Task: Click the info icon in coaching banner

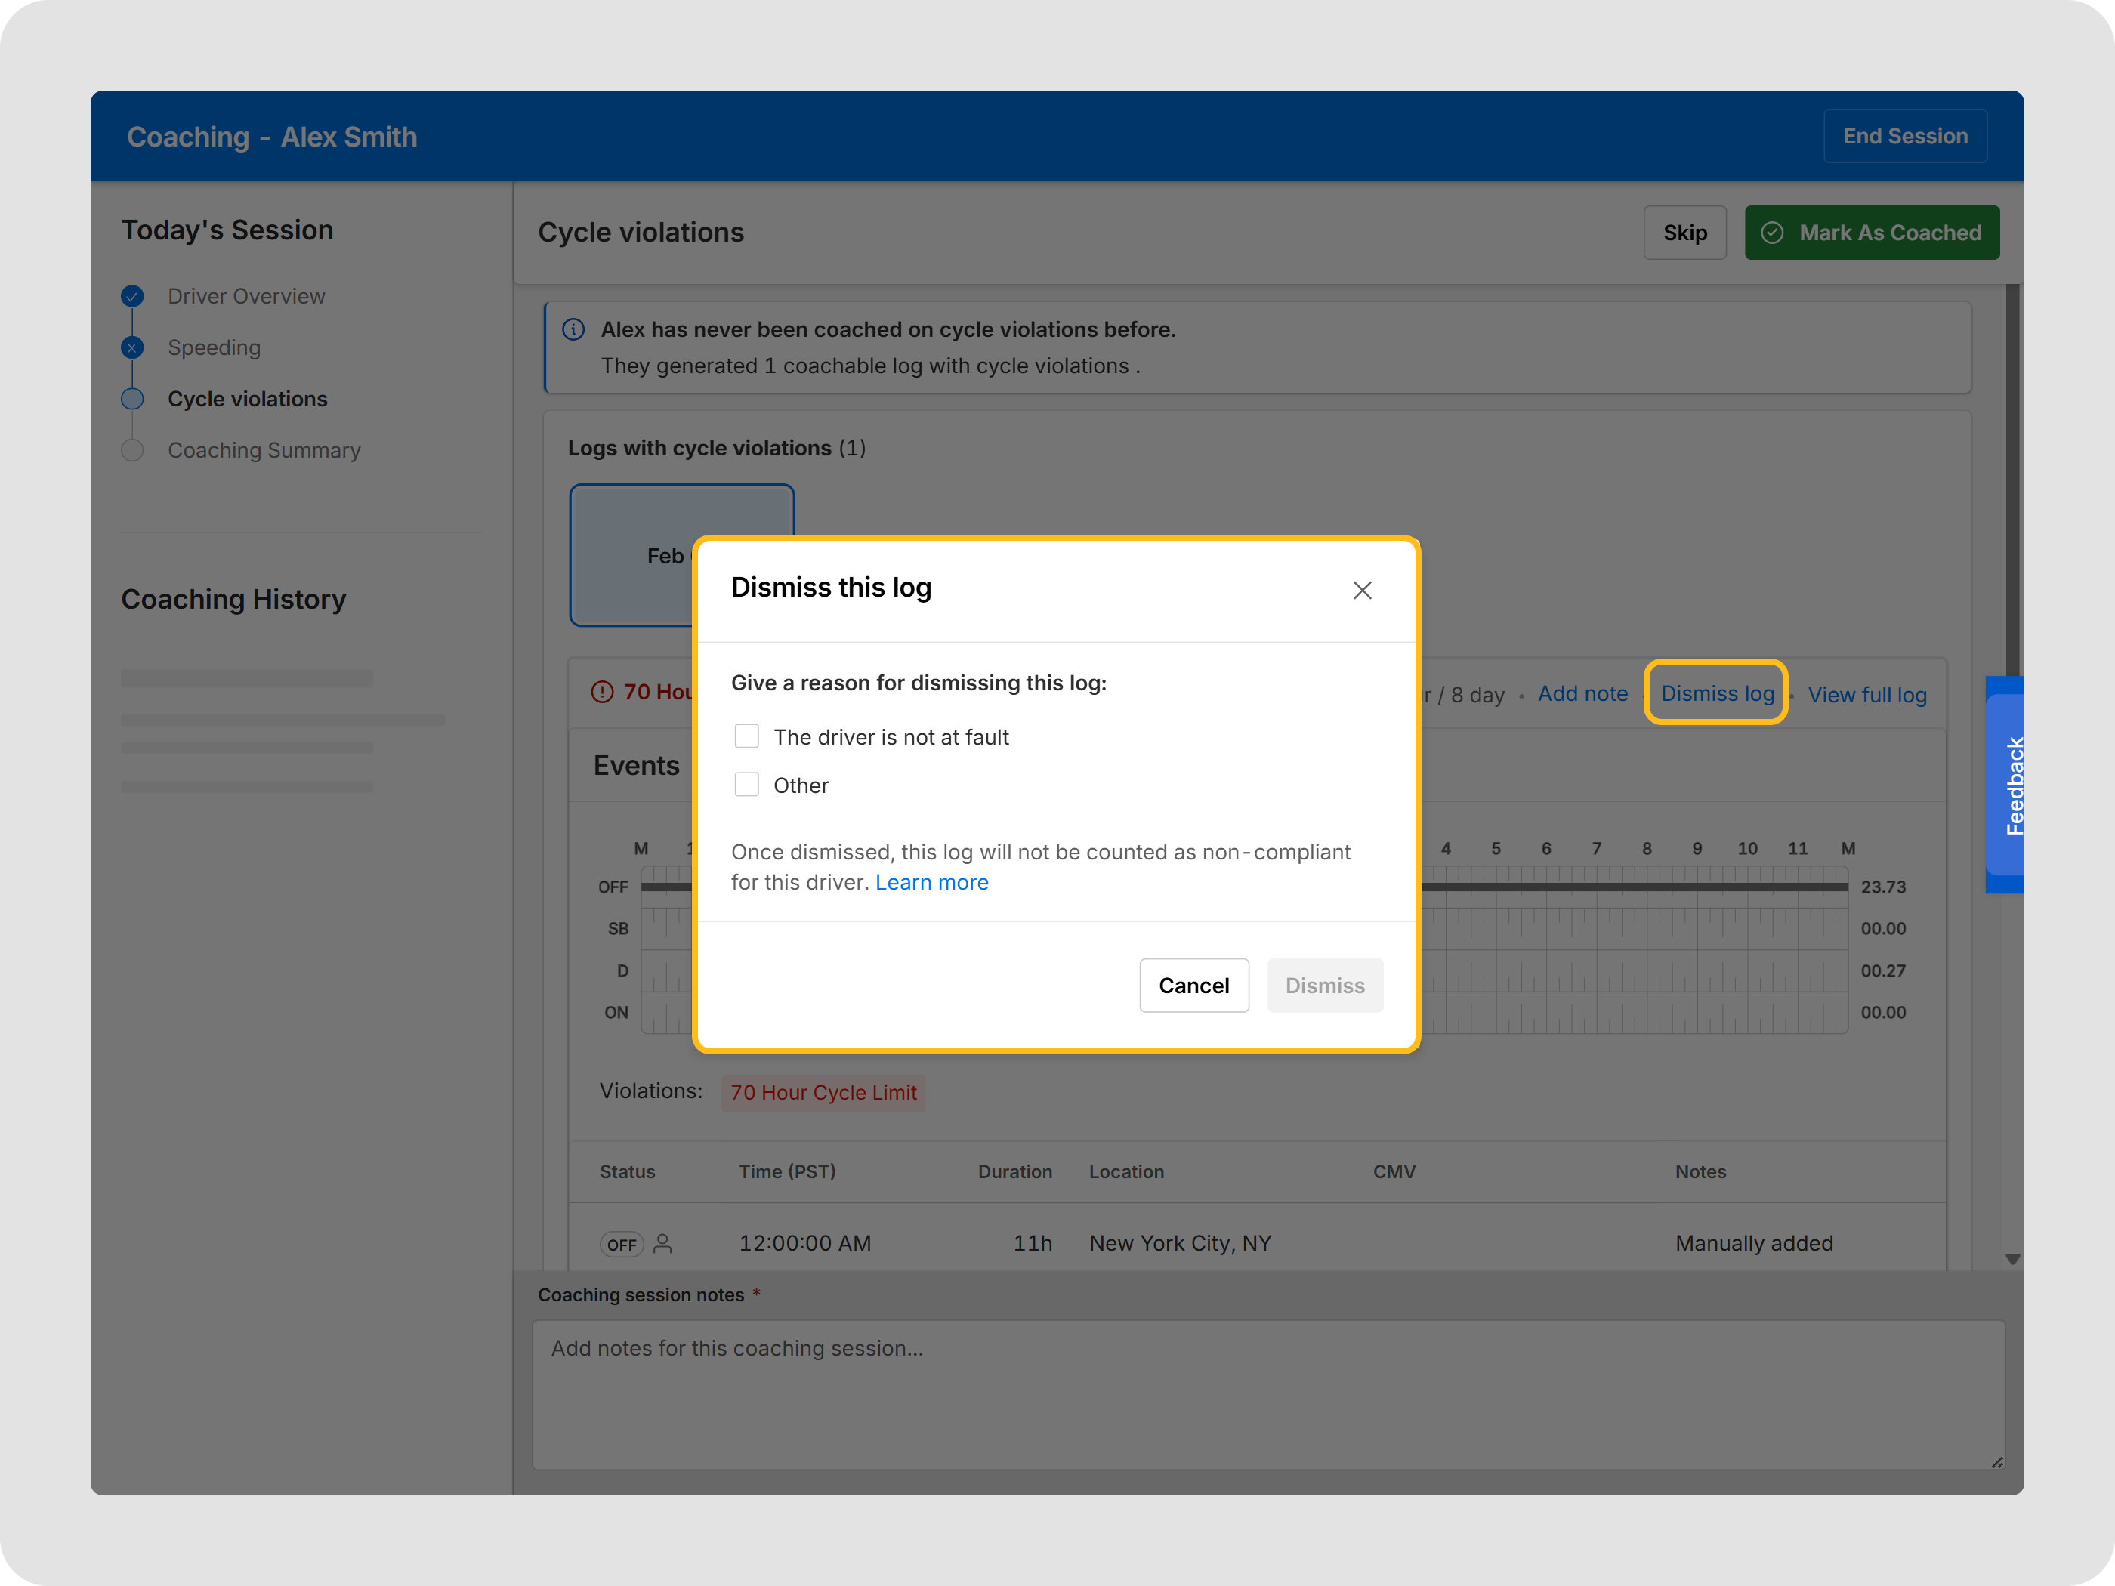Action: click(573, 330)
